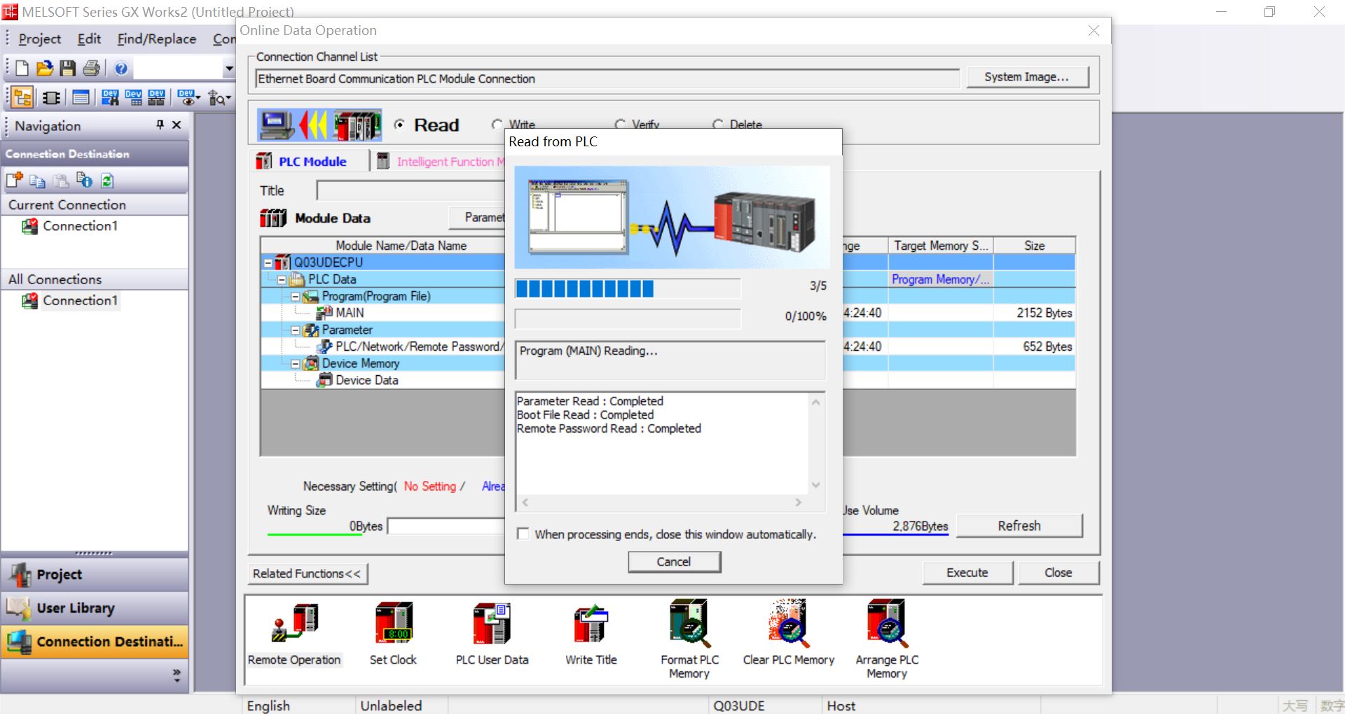
Task: Click the Remote Operation icon
Action: [294, 623]
